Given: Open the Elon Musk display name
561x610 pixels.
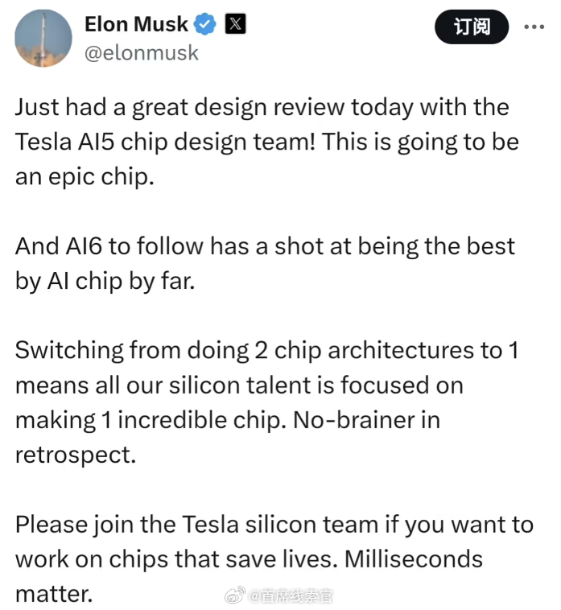Looking at the screenshot, I should coord(136,24).
